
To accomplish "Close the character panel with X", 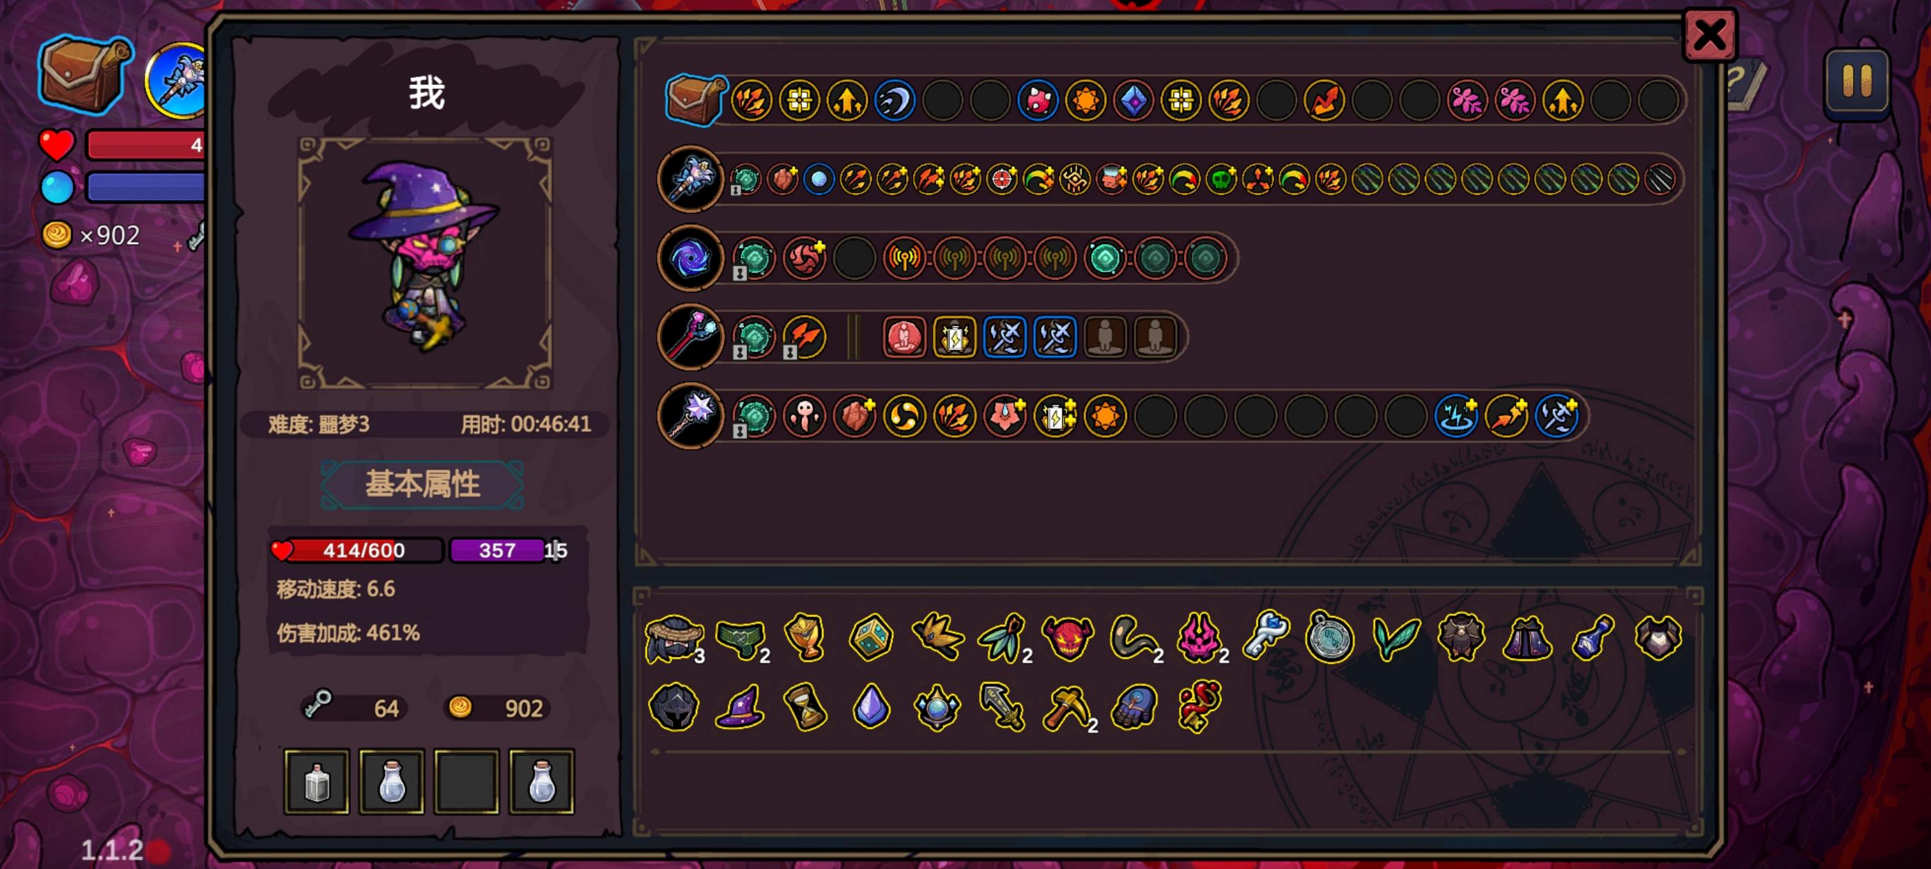I will click(1709, 34).
